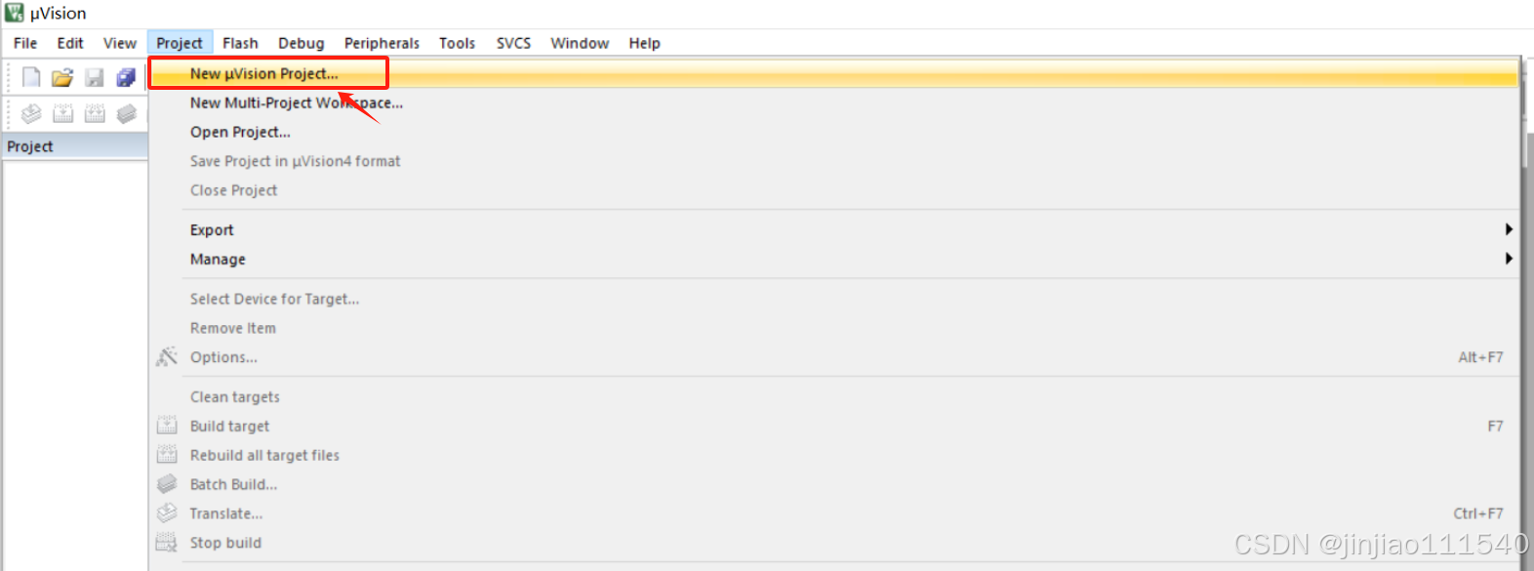
Task: Expand the Export submenu
Action: [x=834, y=229]
